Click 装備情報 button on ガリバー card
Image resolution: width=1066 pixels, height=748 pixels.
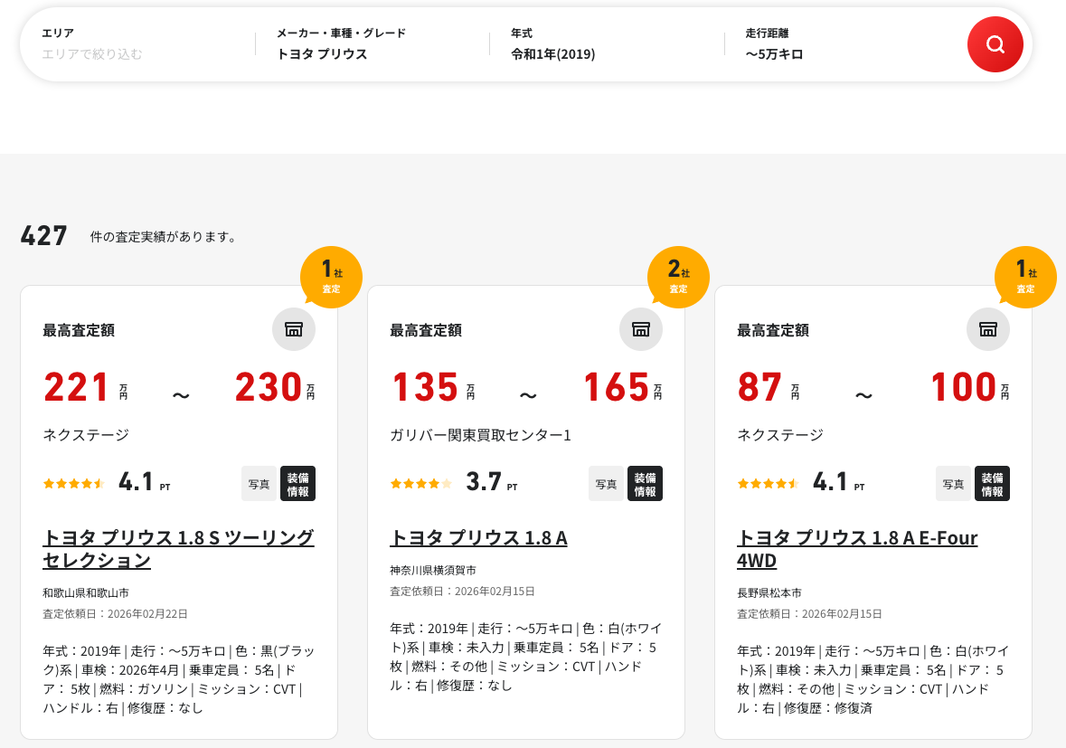(x=645, y=484)
